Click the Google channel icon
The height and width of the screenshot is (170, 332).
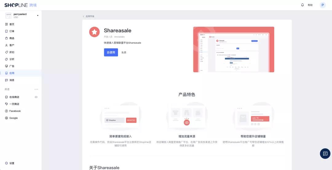(6, 118)
